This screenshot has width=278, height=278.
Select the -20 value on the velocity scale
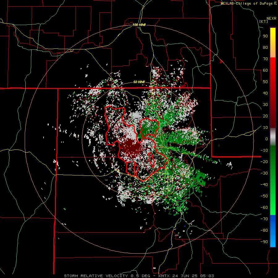click(264, 162)
